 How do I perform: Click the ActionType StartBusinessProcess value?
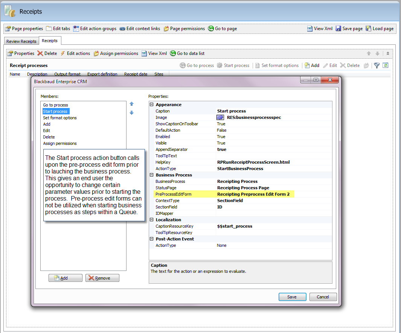pyautogui.click(x=240, y=169)
